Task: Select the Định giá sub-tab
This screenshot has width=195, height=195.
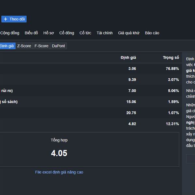Action: tap(7, 46)
